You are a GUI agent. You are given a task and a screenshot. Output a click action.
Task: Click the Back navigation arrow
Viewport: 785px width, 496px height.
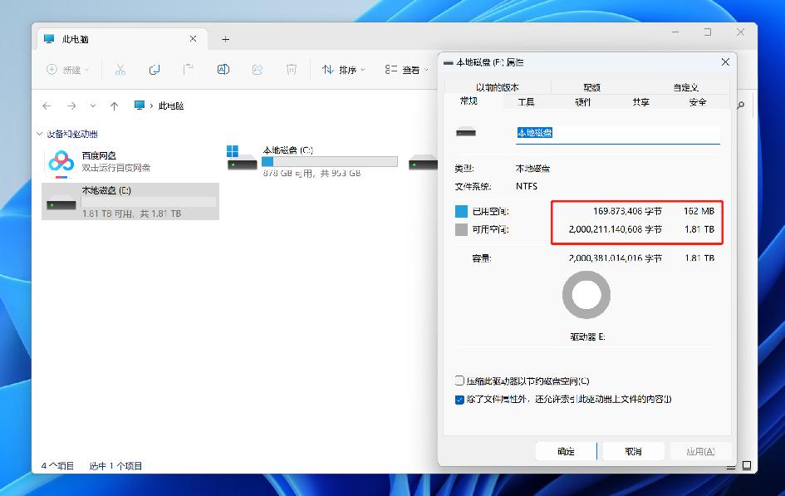tap(47, 105)
